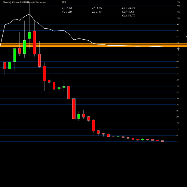
Task: Click the '96' price axis label
Action: pyautogui.click(x=178, y=24)
